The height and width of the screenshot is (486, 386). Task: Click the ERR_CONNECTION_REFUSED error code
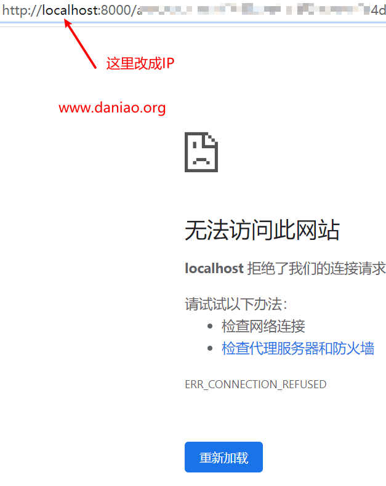(x=255, y=384)
